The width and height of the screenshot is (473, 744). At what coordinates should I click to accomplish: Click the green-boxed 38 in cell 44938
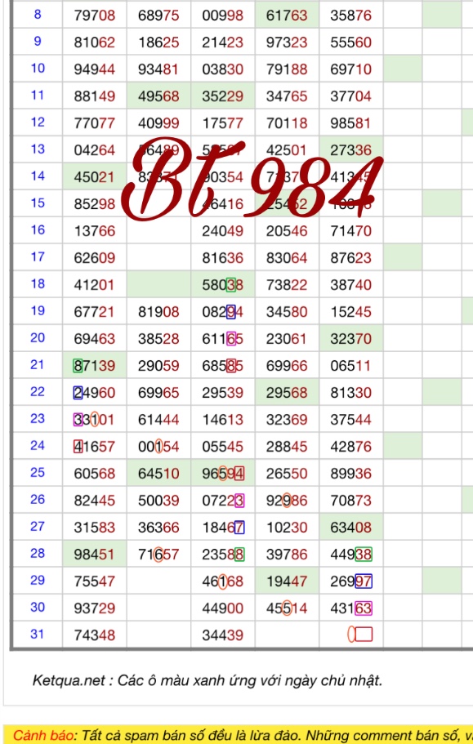(364, 554)
